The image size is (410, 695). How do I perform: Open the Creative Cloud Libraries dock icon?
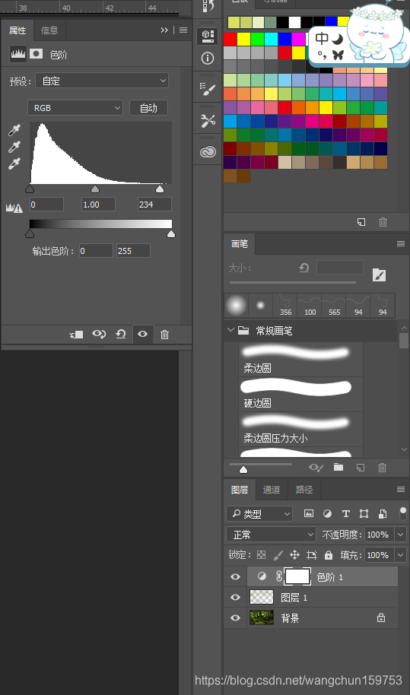point(208,152)
